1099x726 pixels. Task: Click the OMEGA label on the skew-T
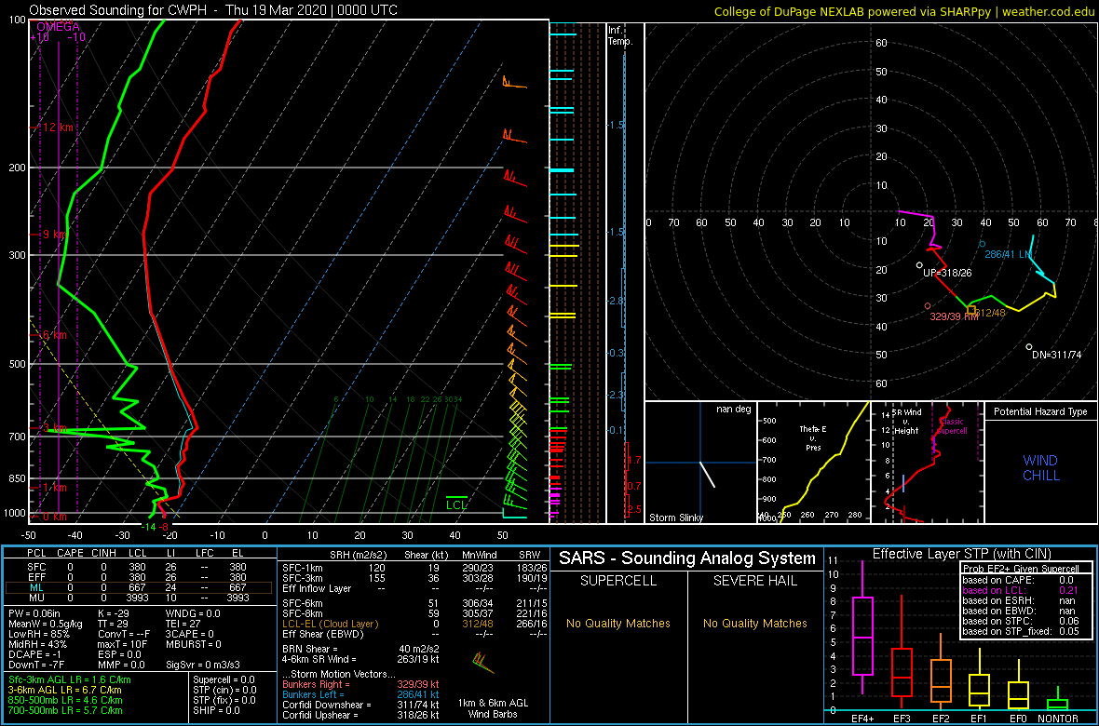point(58,27)
